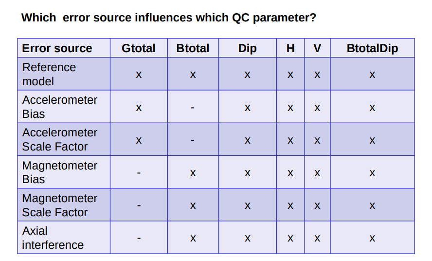Select Magnetometer Bias dash under Gtotal
The width and height of the screenshot is (432, 261).
point(139,173)
